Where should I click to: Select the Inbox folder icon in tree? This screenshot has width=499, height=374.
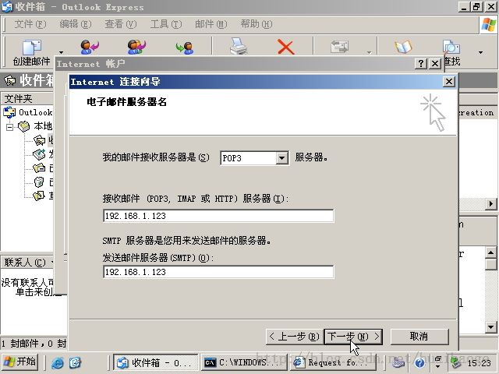[39, 140]
